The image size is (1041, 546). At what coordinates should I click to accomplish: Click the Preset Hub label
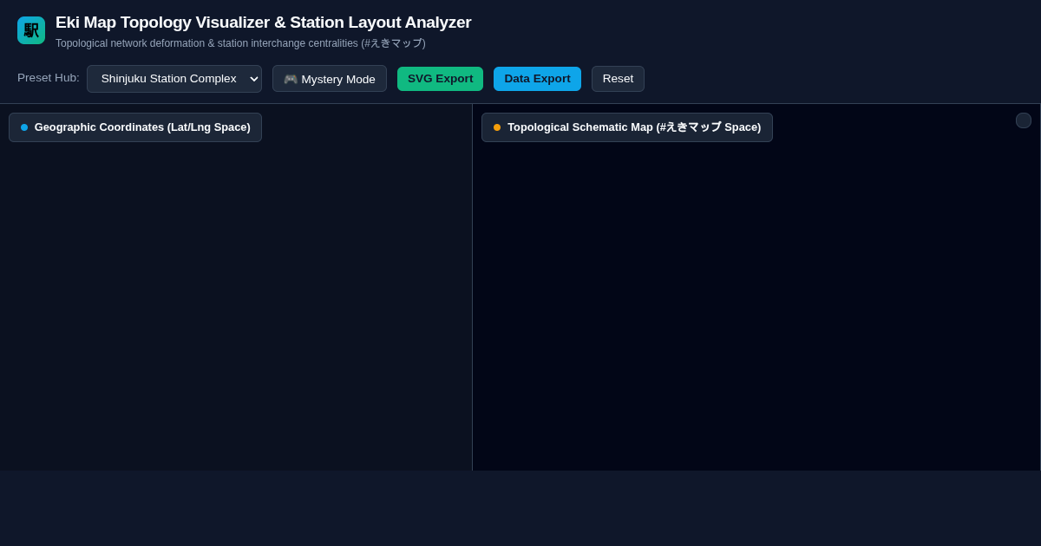point(49,78)
